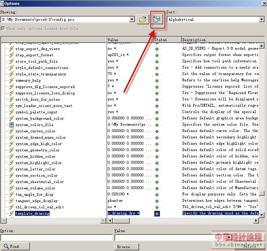Click the 'ap203_is *' value cell

click(118, 55)
